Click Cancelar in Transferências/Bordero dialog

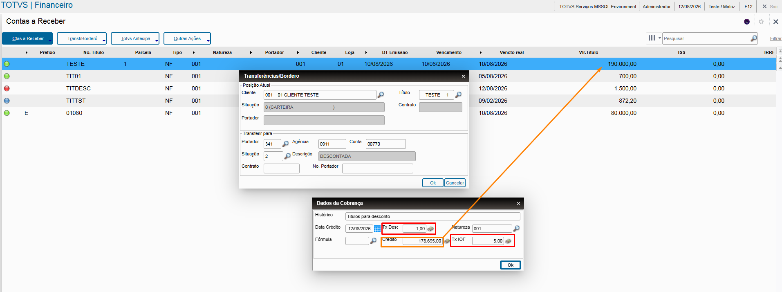coord(455,183)
